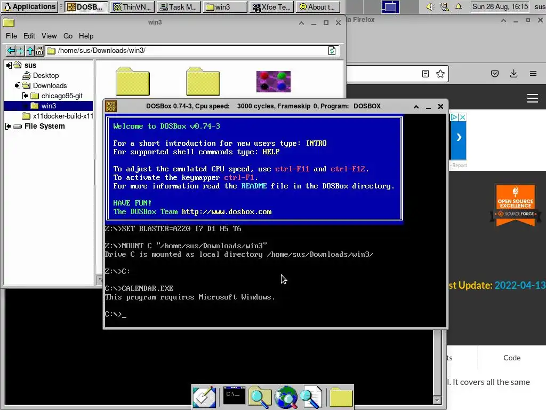
Task: Click the ad's next arrow chevron
Action: point(459,137)
